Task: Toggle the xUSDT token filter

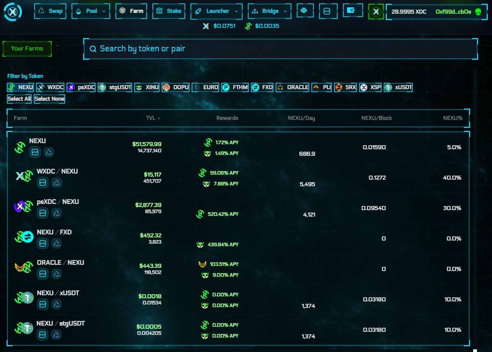Action: [x=398, y=87]
